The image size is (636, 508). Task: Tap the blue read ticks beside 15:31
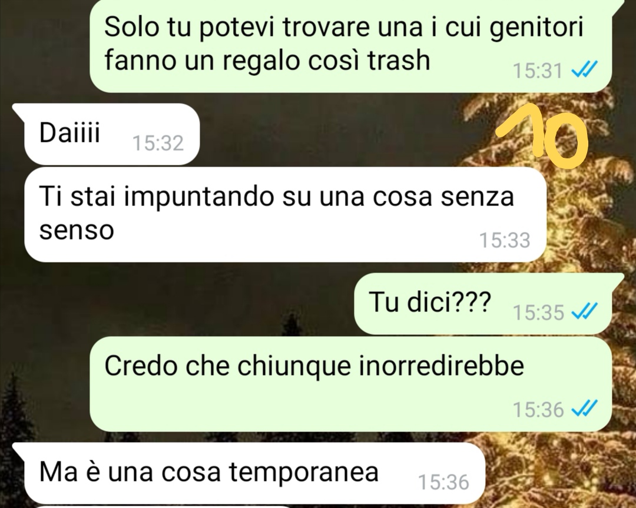point(584,70)
